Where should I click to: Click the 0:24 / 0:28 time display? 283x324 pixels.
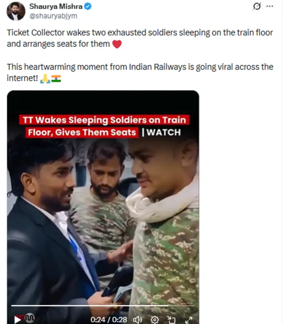pos(109,320)
